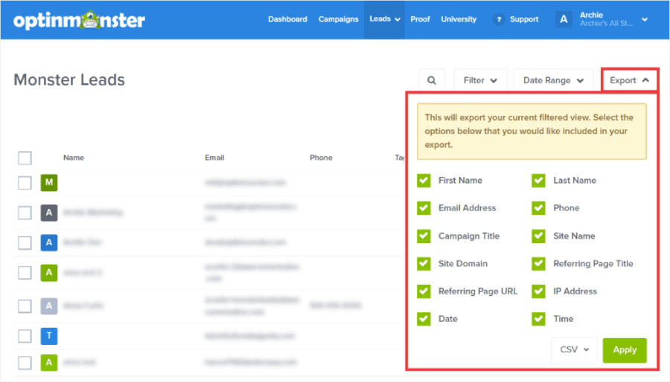This screenshot has width=670, height=382.
Task: Click the Monster Leads heading
Action: pyautogui.click(x=69, y=80)
